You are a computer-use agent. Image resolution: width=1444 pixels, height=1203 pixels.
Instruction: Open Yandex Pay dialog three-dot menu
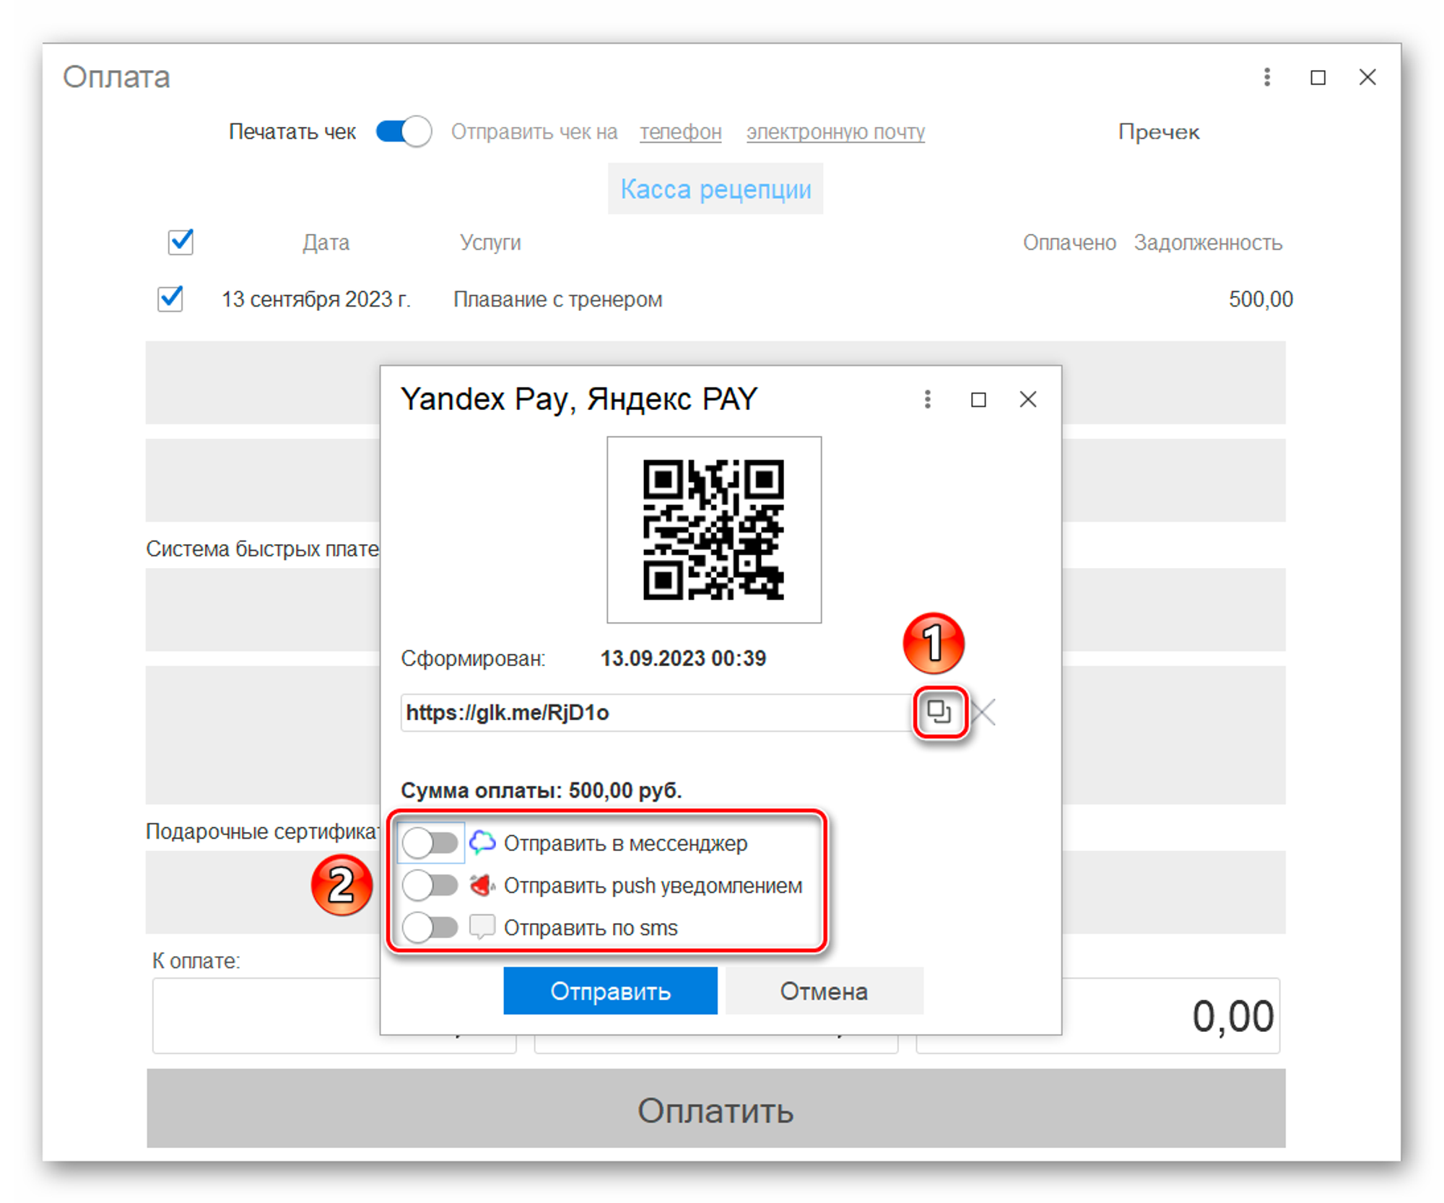pos(928,399)
